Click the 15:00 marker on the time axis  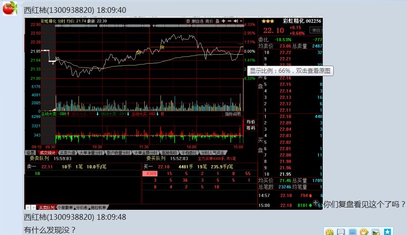pos(238,147)
